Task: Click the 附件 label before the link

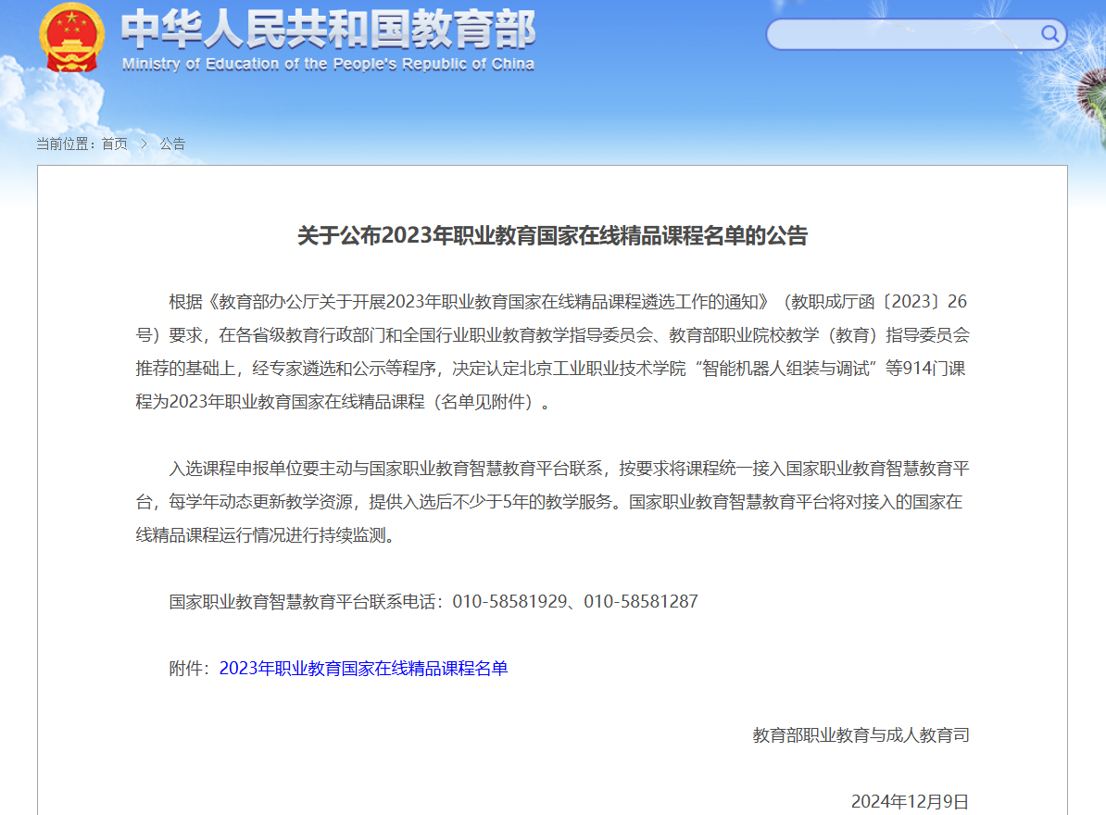Action: pyautogui.click(x=189, y=669)
